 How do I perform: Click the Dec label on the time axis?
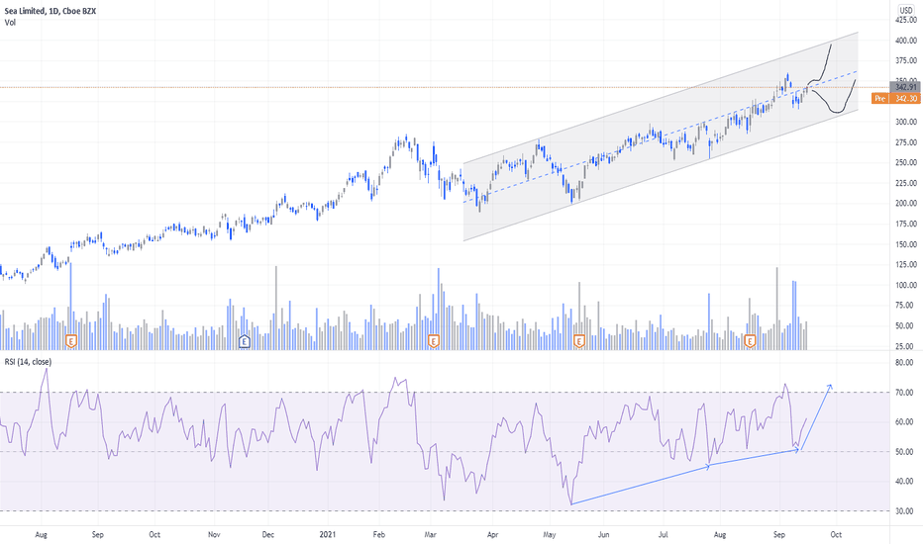(x=267, y=534)
